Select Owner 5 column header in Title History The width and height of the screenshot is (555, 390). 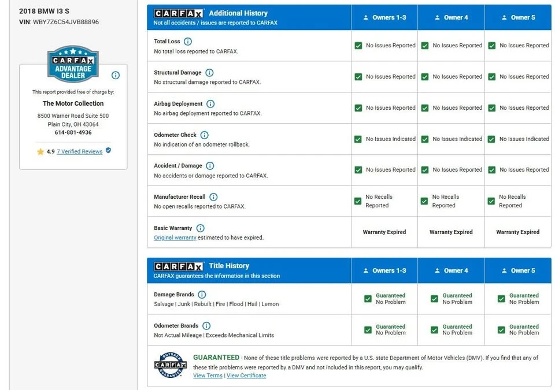518,270
